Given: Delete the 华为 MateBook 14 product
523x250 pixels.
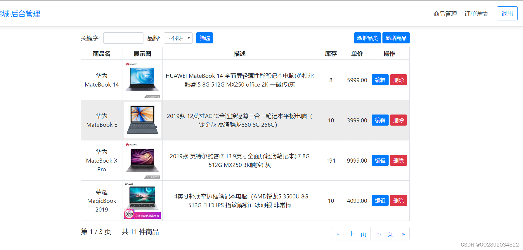Looking at the screenshot, I should (398, 80).
